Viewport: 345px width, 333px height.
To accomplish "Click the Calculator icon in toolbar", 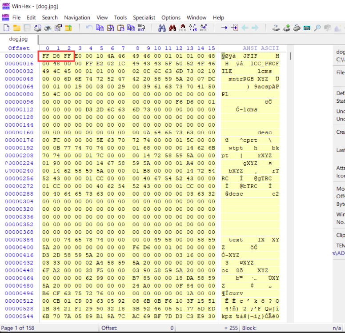I will pyautogui.click(x=307, y=28).
